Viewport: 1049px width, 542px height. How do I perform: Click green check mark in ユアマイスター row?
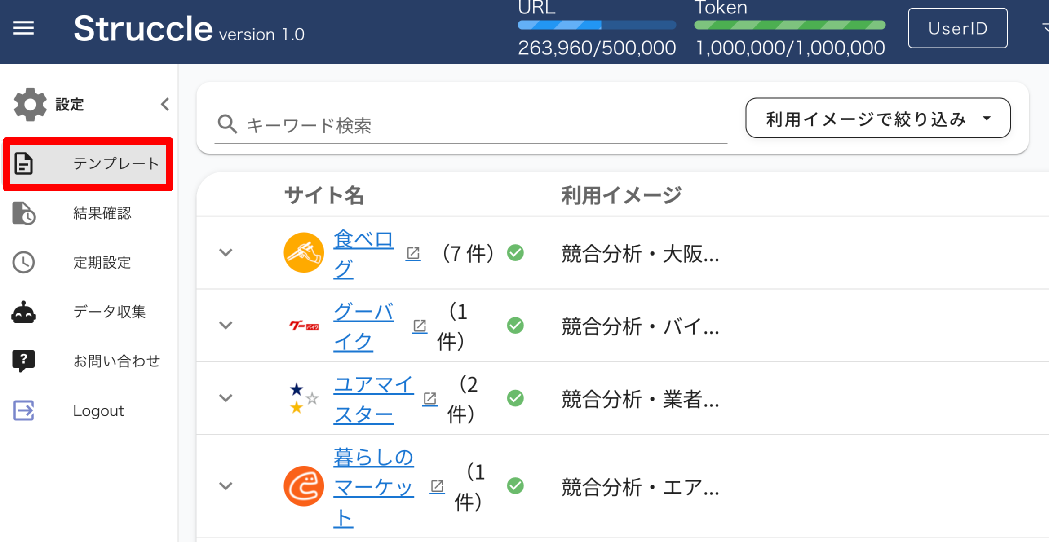(515, 398)
